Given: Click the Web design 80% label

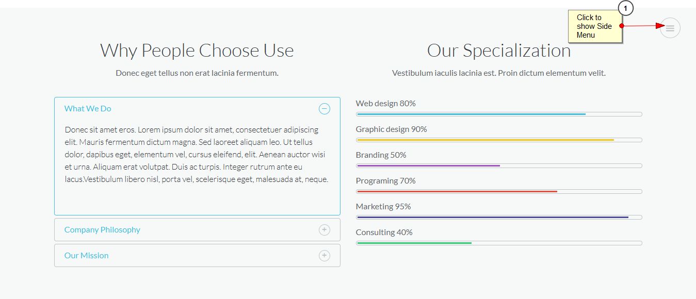Looking at the screenshot, I should point(385,104).
